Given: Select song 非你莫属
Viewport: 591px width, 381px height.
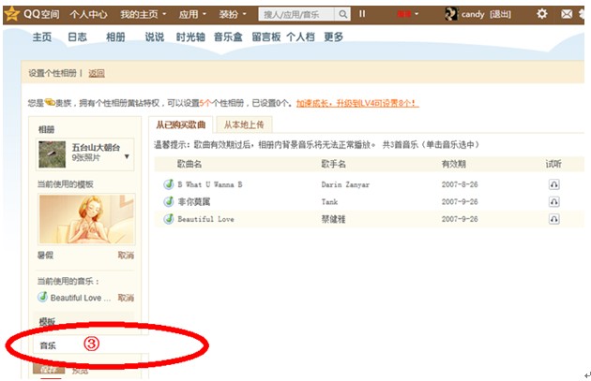Looking at the screenshot, I should [194, 201].
